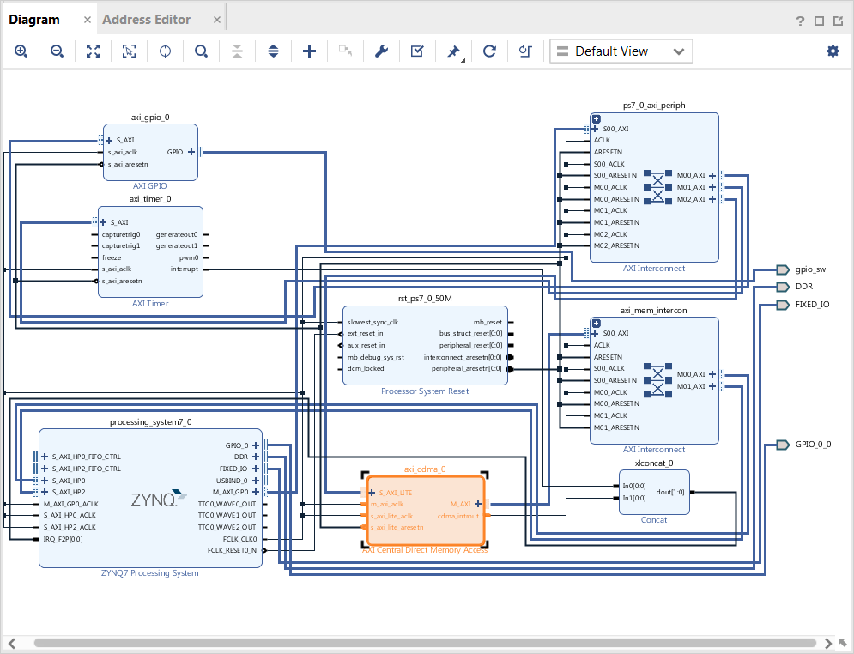Open the Default View dropdown
This screenshot has height=654, width=854.
(621, 51)
